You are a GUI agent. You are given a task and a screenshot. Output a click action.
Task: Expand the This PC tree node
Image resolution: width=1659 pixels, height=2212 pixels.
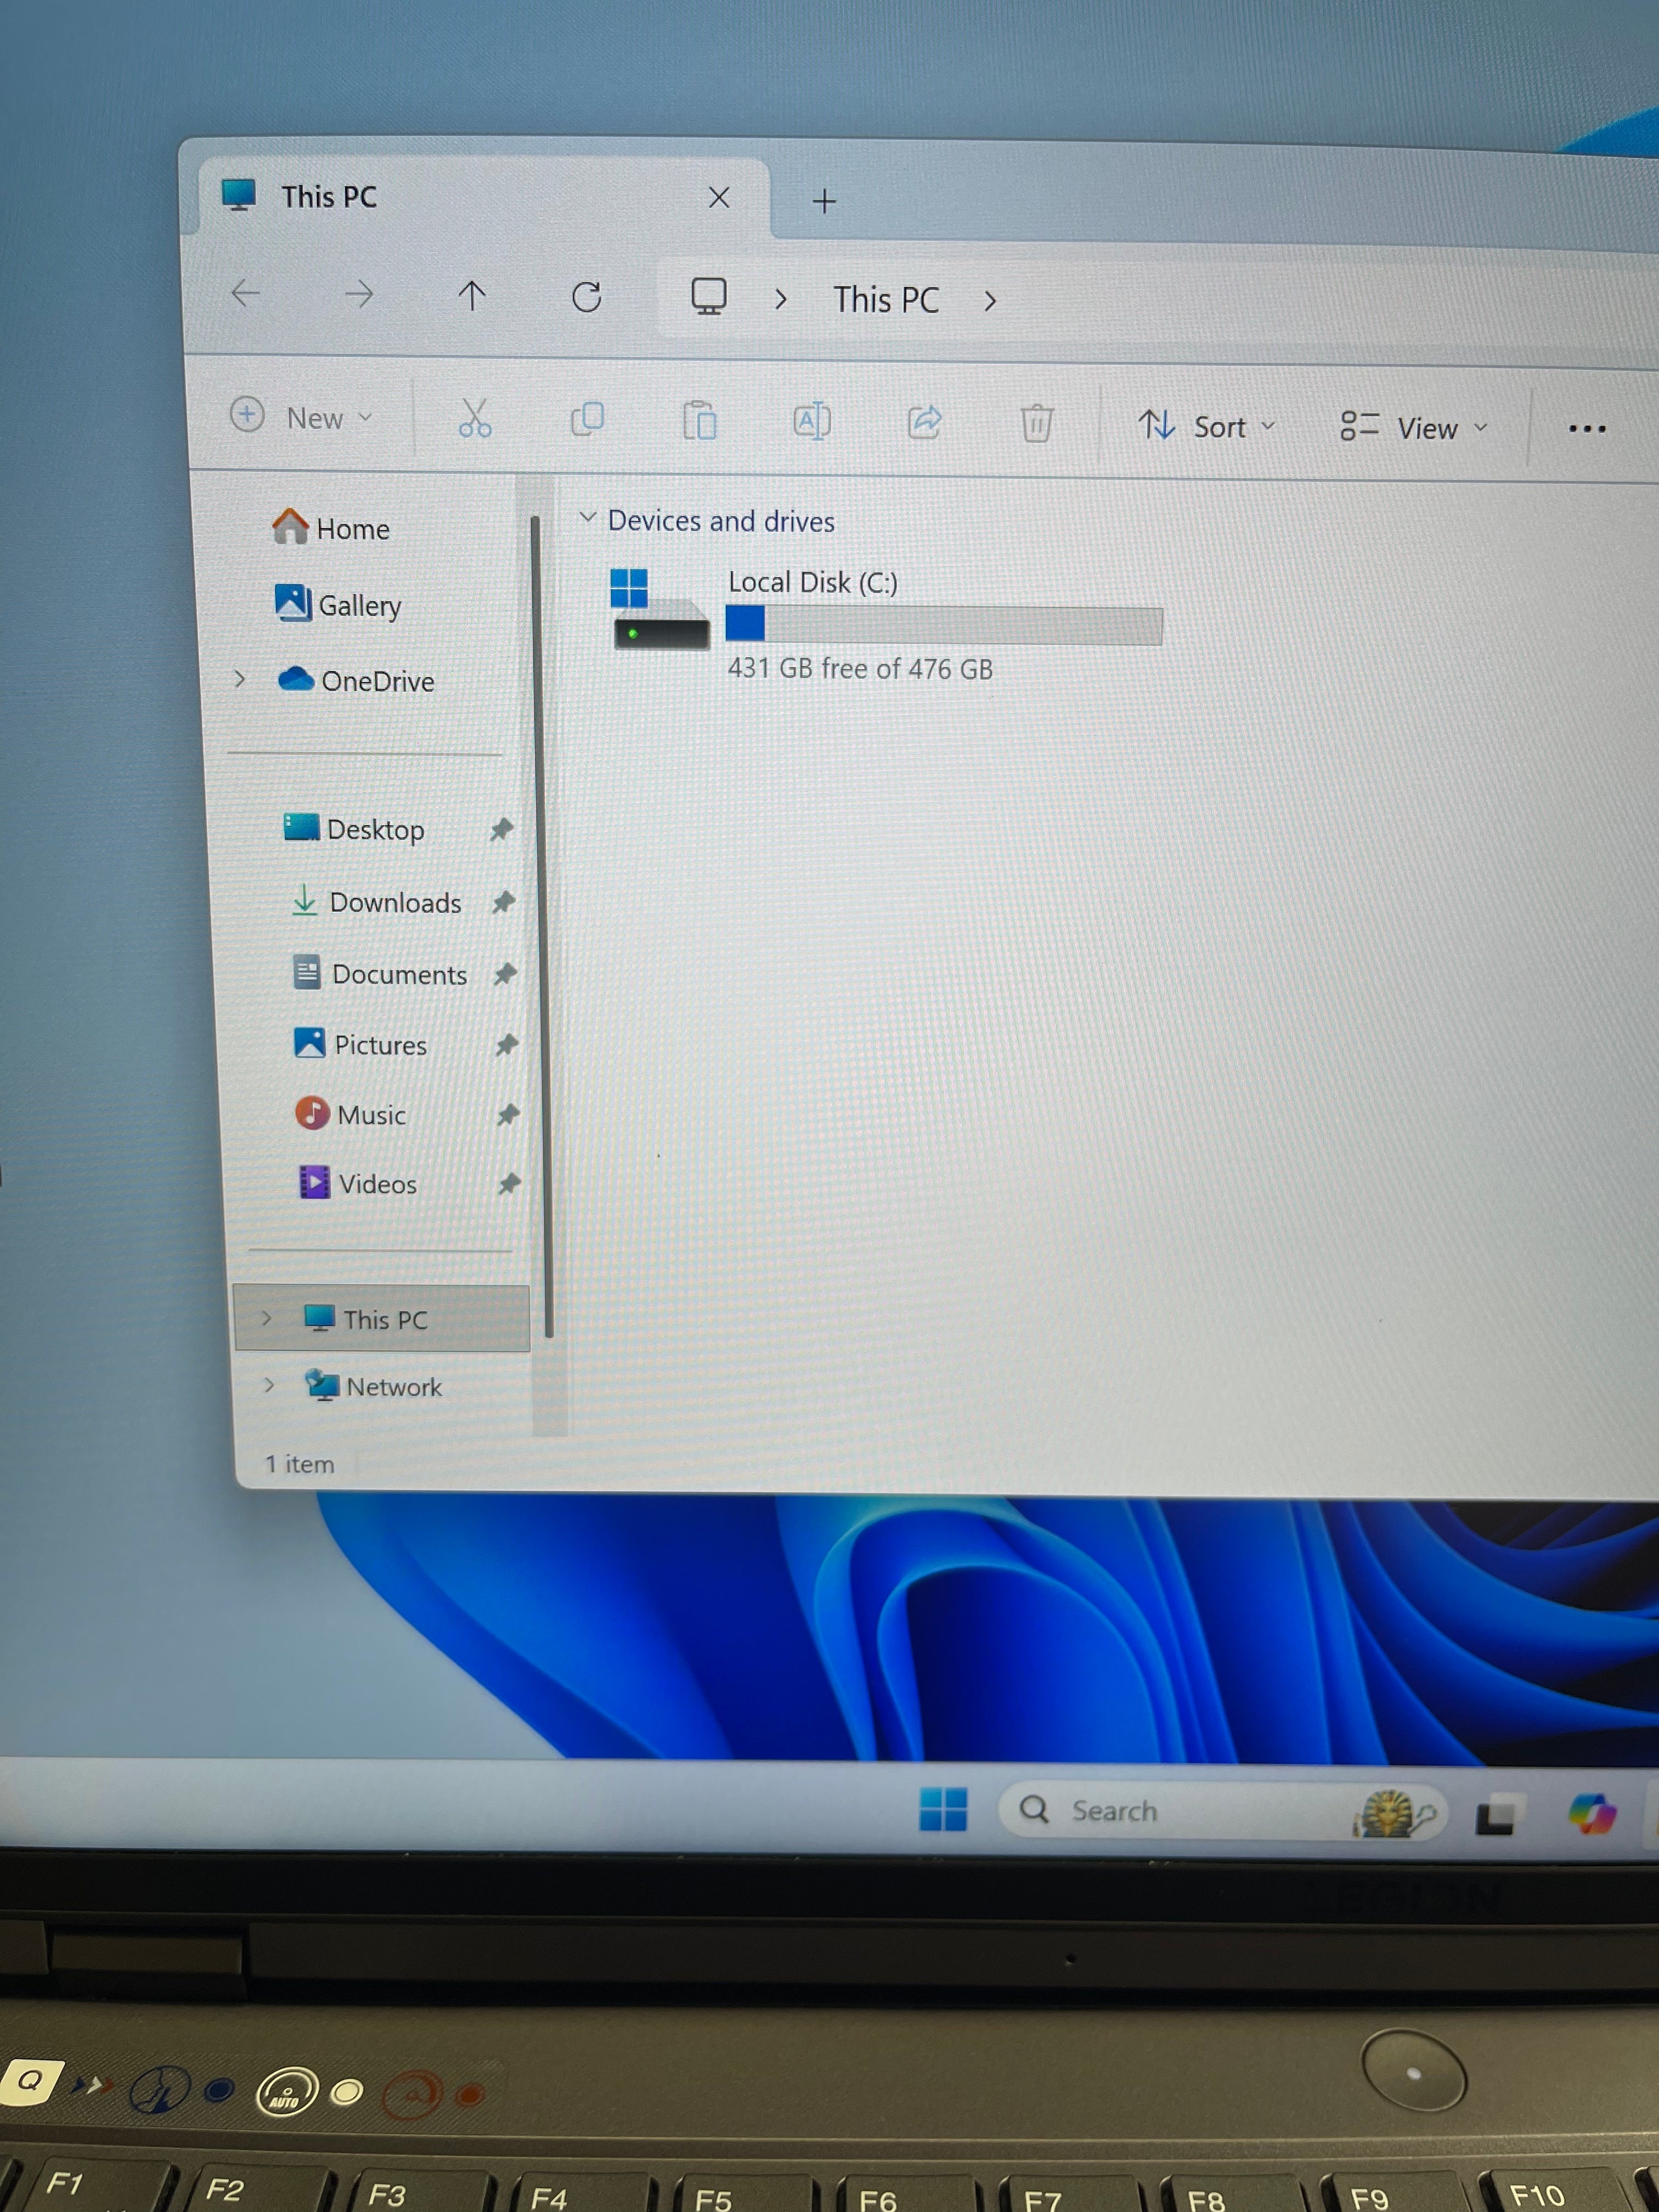click(x=266, y=1318)
